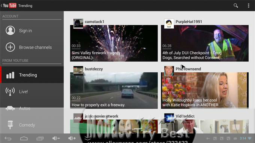The height and width of the screenshot is (143, 255).
Task: Select the Autos car icon
Action: [10, 108]
